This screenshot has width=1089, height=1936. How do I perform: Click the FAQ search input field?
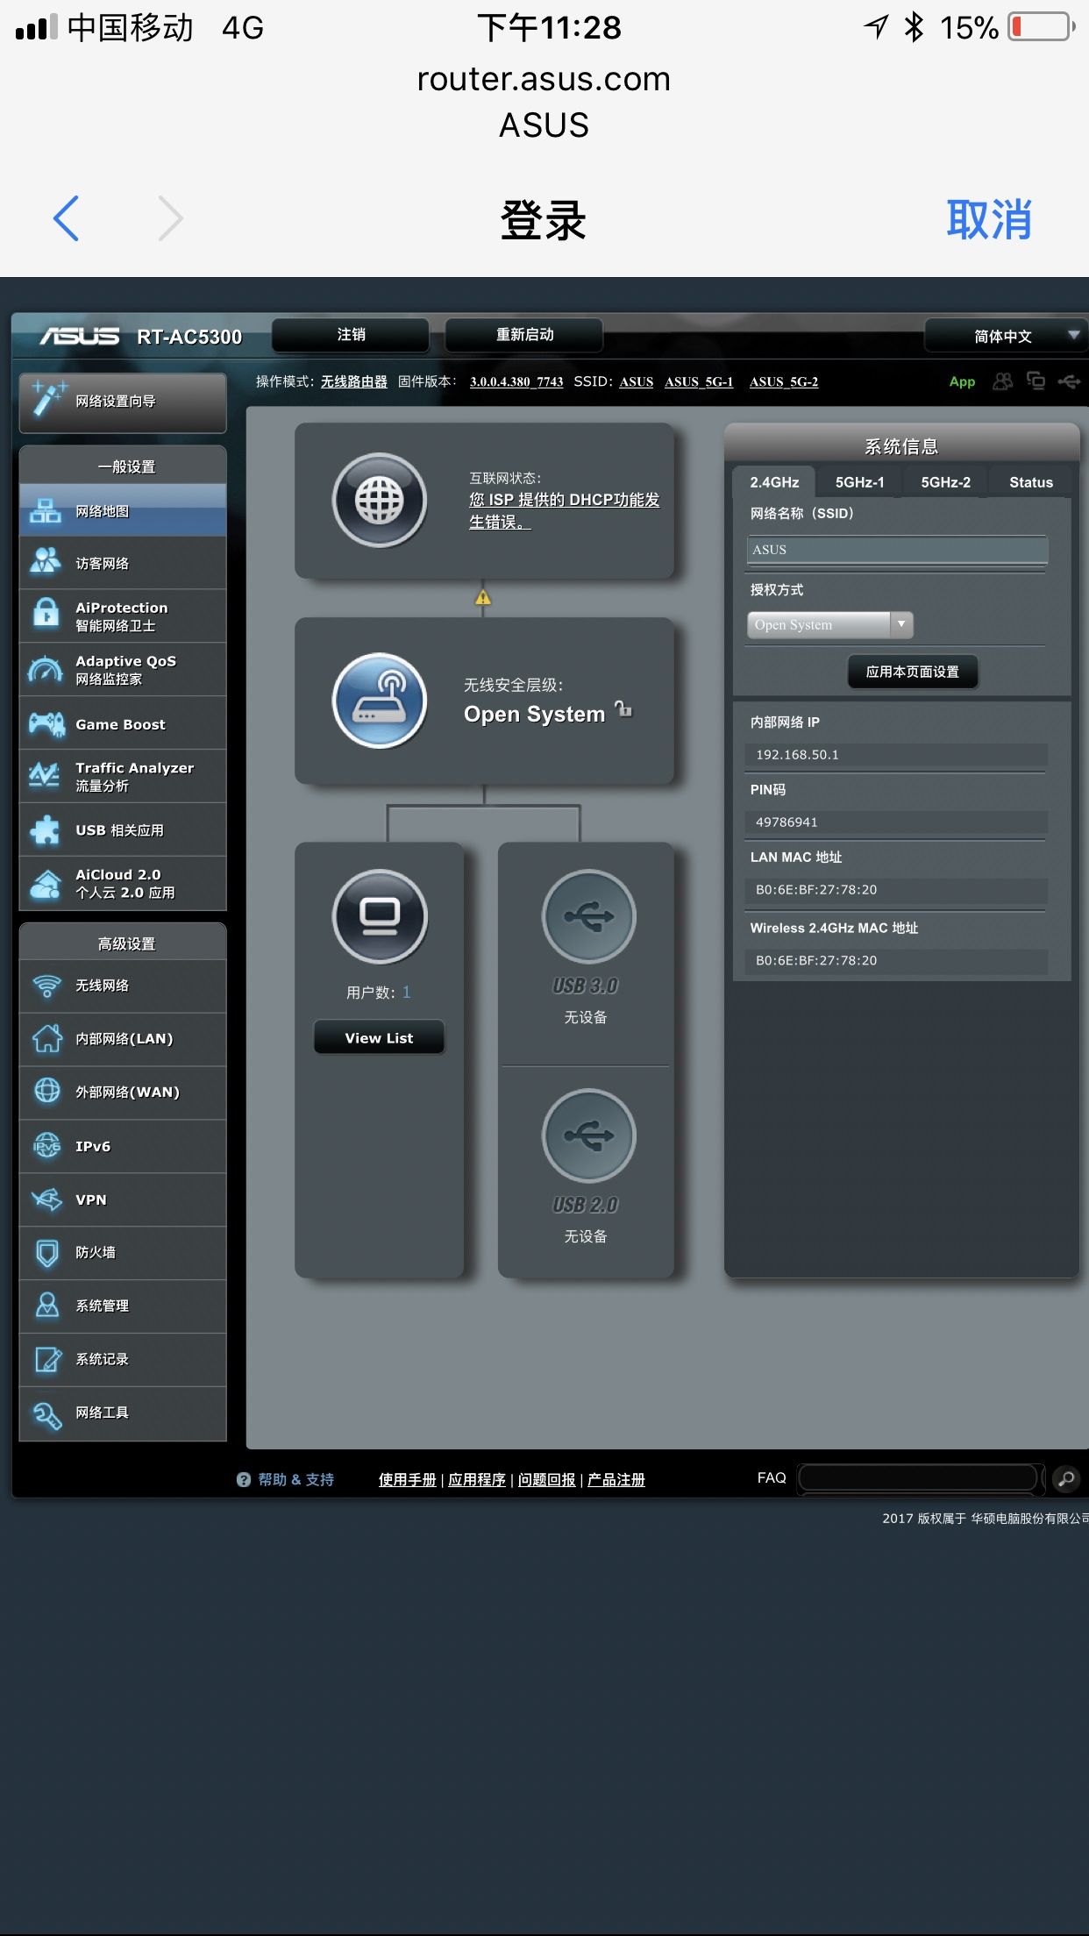(918, 1478)
